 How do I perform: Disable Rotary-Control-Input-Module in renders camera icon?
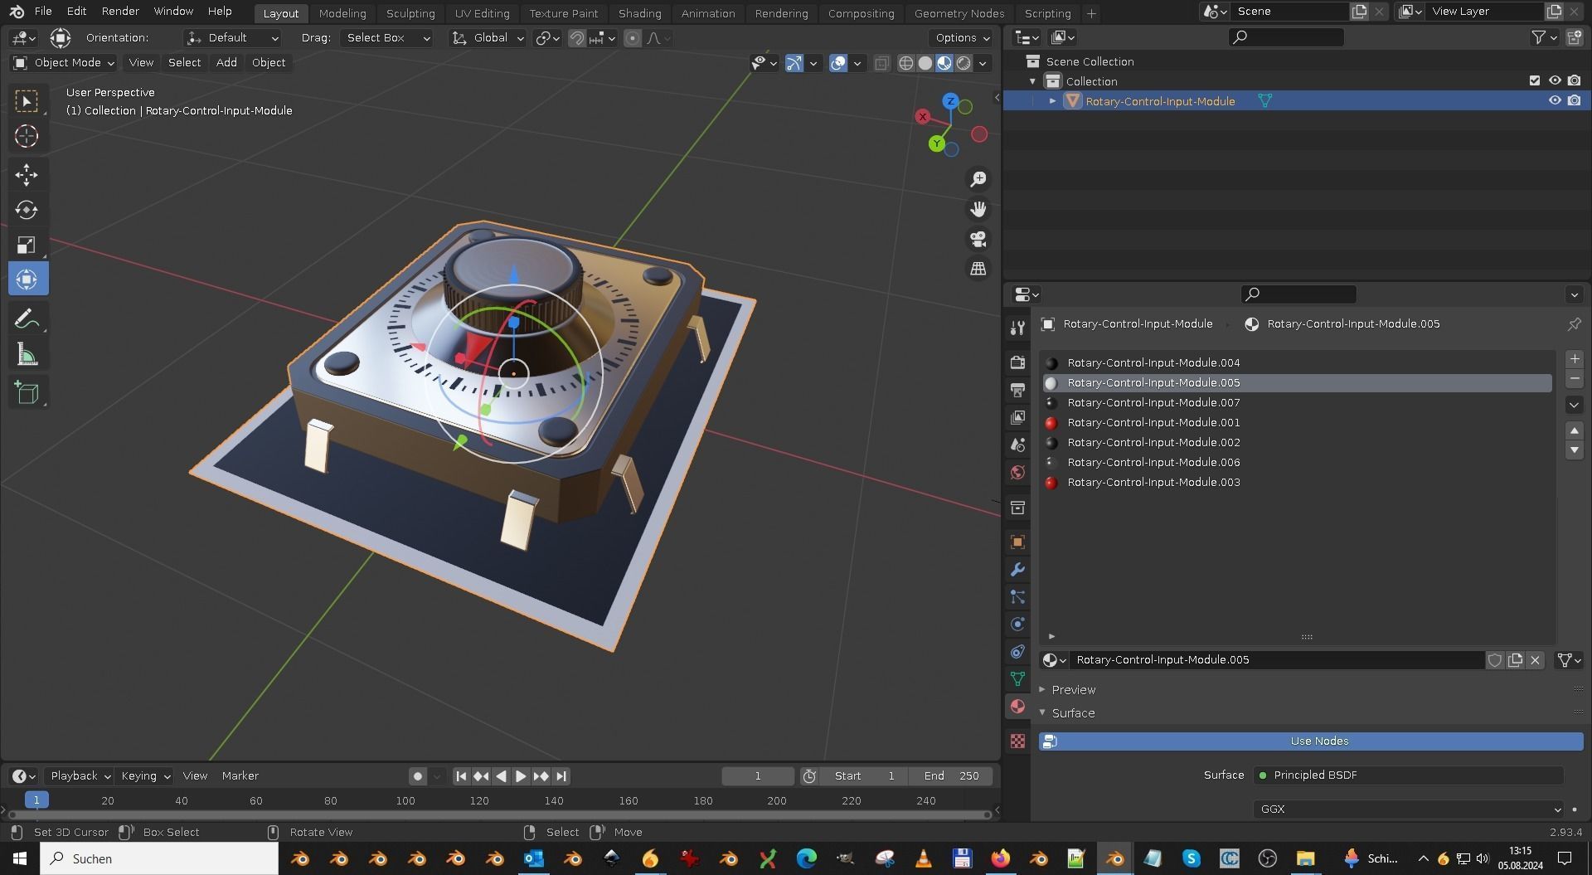pyautogui.click(x=1574, y=100)
